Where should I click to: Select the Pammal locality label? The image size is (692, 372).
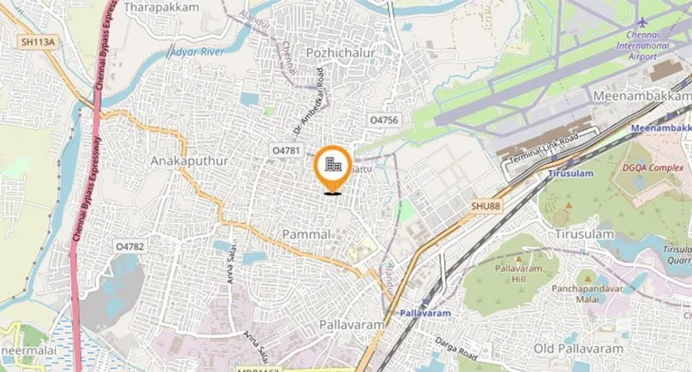[306, 234]
